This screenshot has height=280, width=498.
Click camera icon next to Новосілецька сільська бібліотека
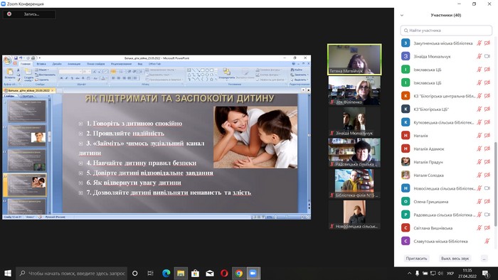pyautogui.click(x=487, y=188)
